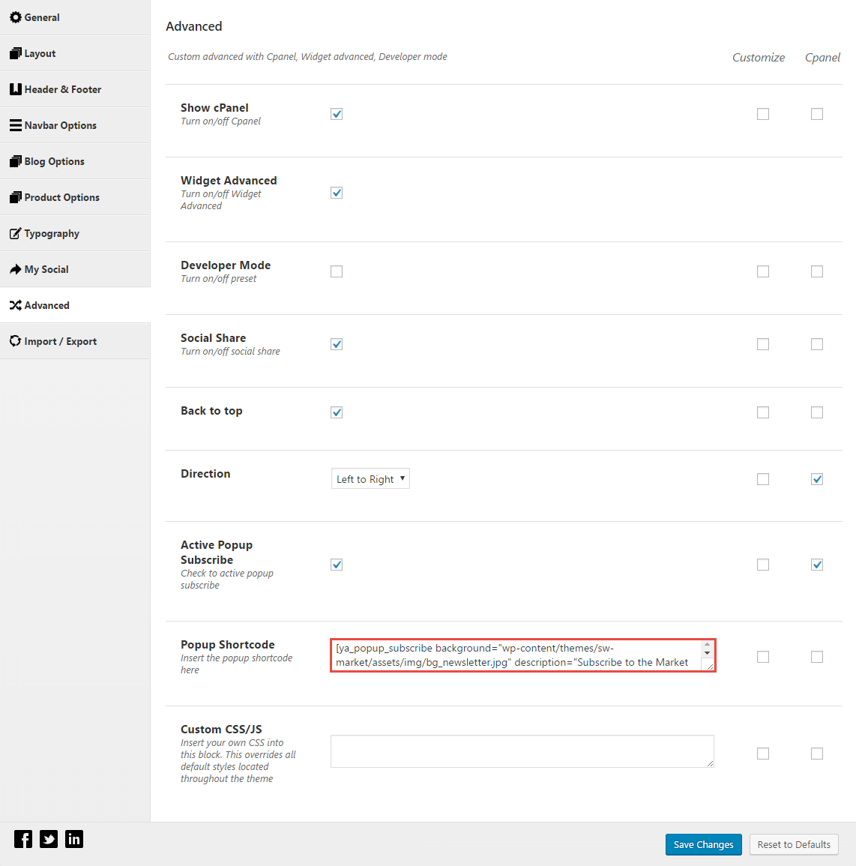Image resolution: width=856 pixels, height=866 pixels.
Task: Click the Product Options stack icon
Action: coord(16,197)
